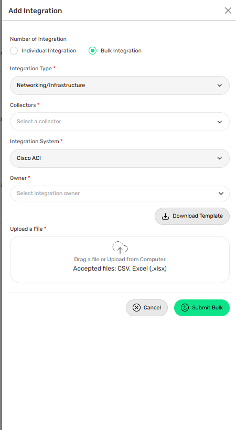Click the chevron arrow in Owner field

221,193
